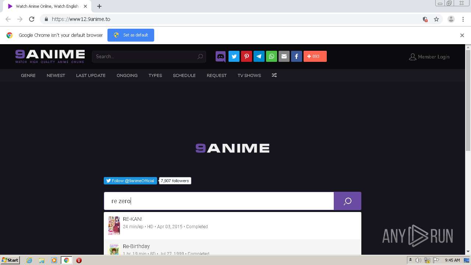Follow @9animeOfficial on Twitter
Image resolution: width=471 pixels, height=265 pixels.
pos(130,181)
